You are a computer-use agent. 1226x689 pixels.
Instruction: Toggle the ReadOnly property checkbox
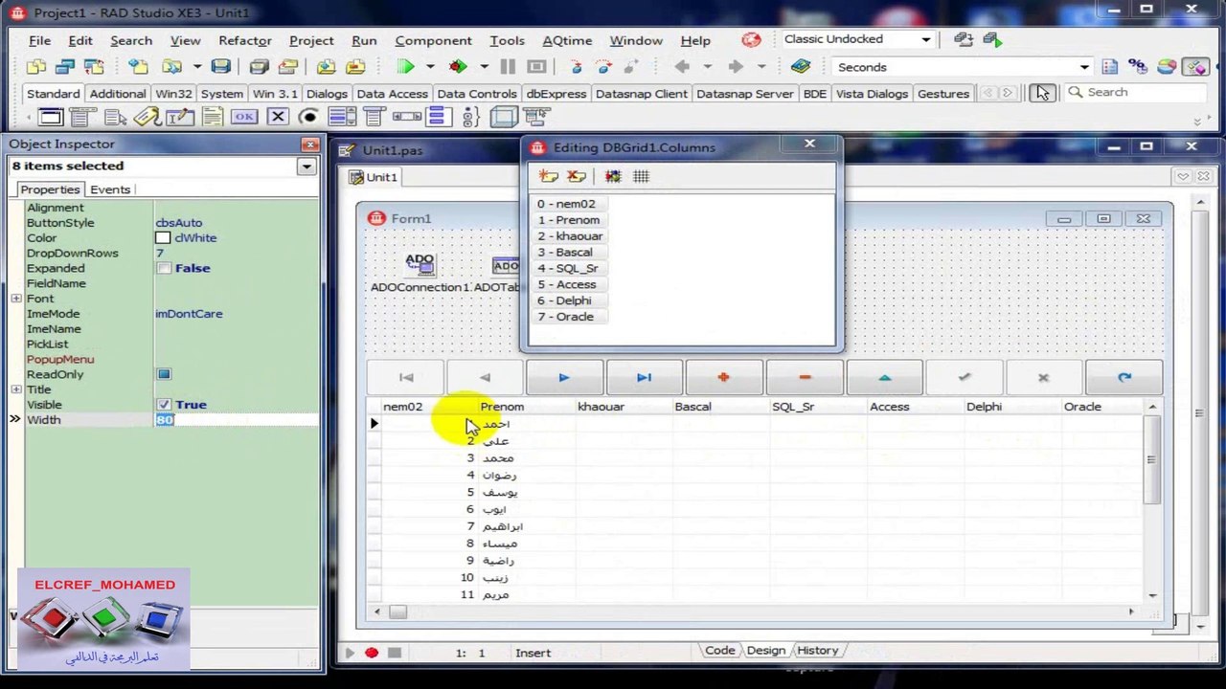pyautogui.click(x=164, y=374)
